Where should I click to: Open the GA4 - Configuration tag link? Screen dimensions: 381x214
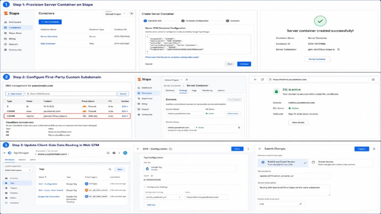[48, 184]
